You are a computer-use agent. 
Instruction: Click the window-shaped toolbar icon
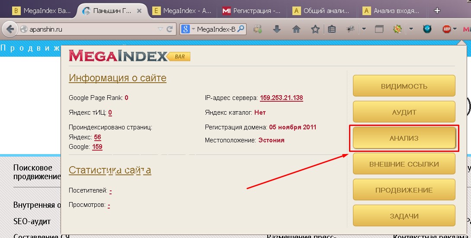pos(379,29)
